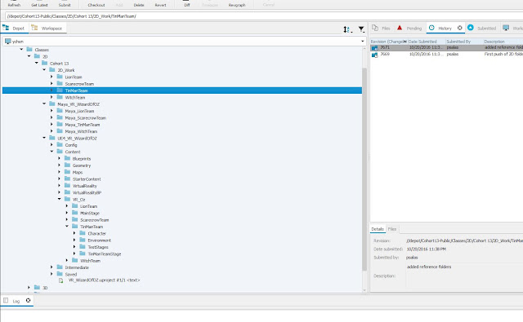Click the VirtualRealityBP folder icon
This screenshot has height=322, width=523.
67,192
